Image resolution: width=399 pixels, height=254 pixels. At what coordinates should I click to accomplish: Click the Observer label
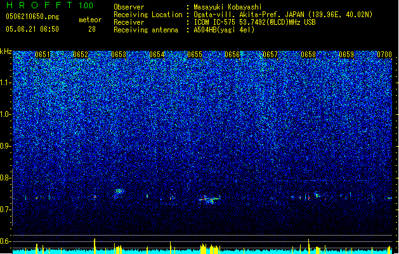pyautogui.click(x=129, y=7)
